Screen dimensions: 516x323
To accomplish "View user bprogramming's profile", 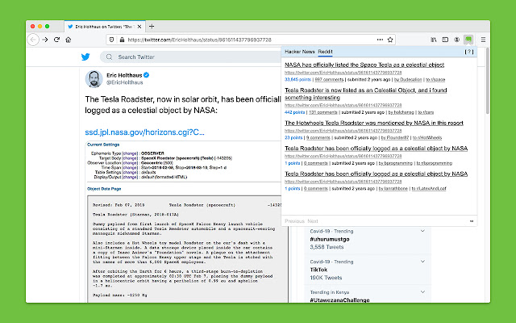I will (x=396, y=163).
